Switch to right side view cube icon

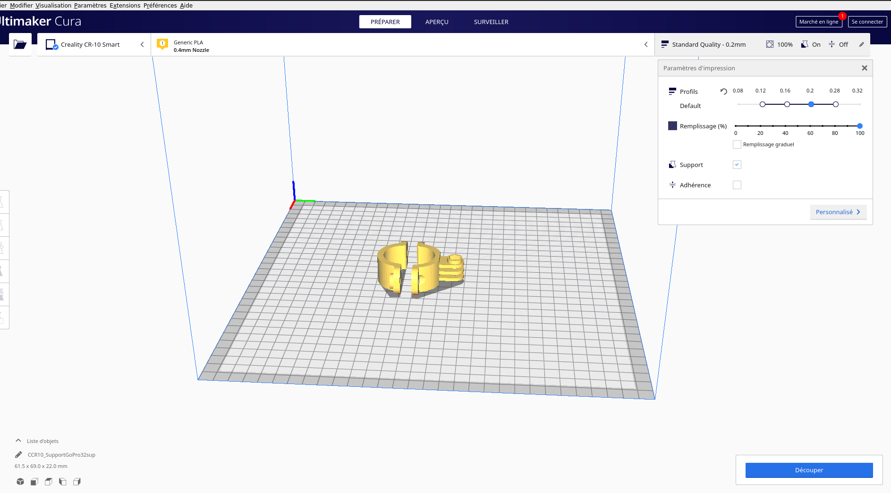click(77, 482)
